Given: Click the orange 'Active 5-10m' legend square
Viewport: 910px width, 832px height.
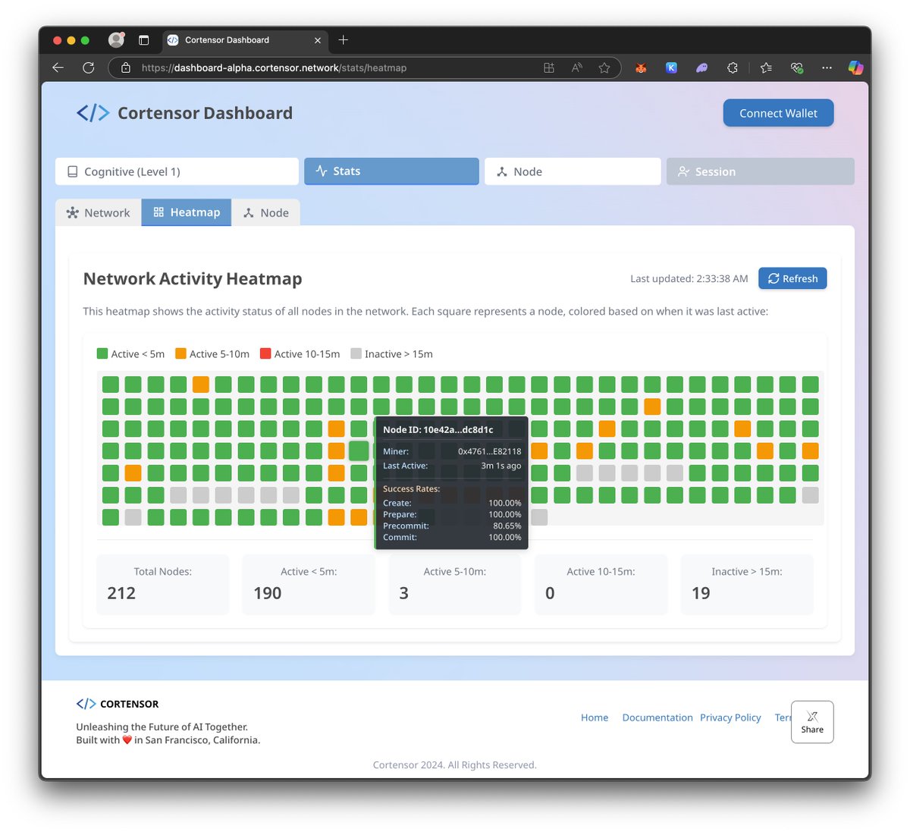Looking at the screenshot, I should pyautogui.click(x=180, y=353).
